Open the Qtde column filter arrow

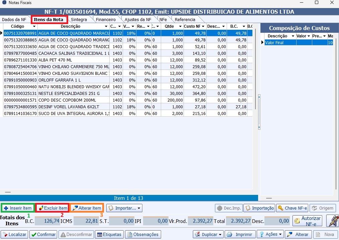click(x=180, y=26)
